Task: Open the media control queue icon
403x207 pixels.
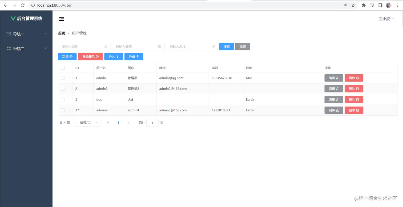Action: point(372,5)
